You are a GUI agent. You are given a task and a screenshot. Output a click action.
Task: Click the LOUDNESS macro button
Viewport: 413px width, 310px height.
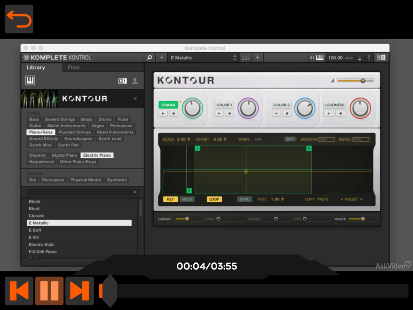(334, 105)
